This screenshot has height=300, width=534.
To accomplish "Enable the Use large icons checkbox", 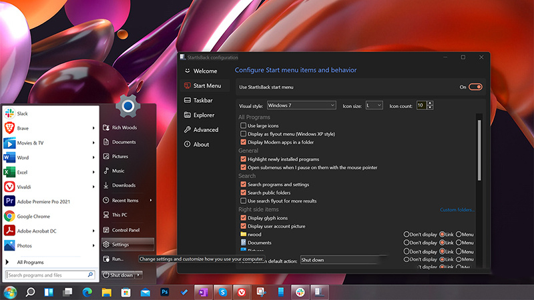I will pyautogui.click(x=243, y=125).
